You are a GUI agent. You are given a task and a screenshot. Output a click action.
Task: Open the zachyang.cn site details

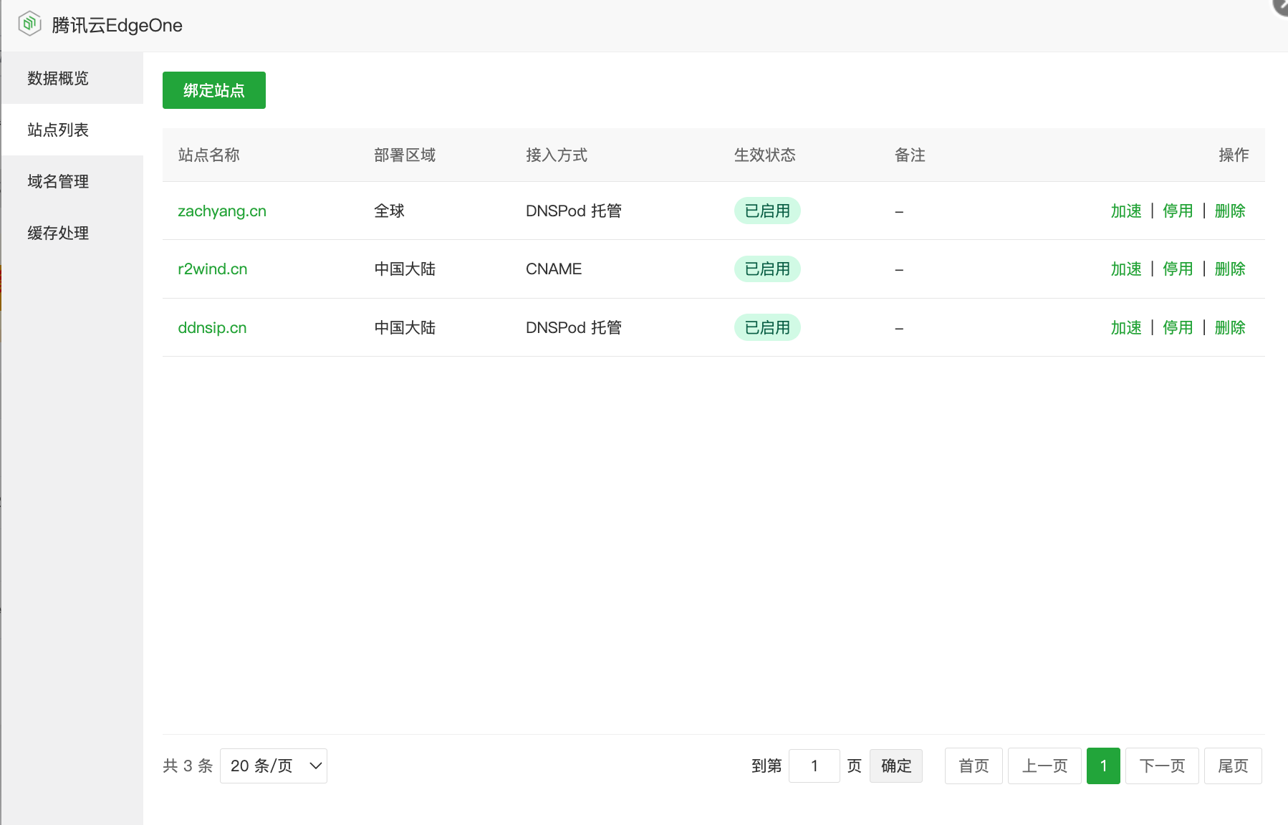pos(222,211)
